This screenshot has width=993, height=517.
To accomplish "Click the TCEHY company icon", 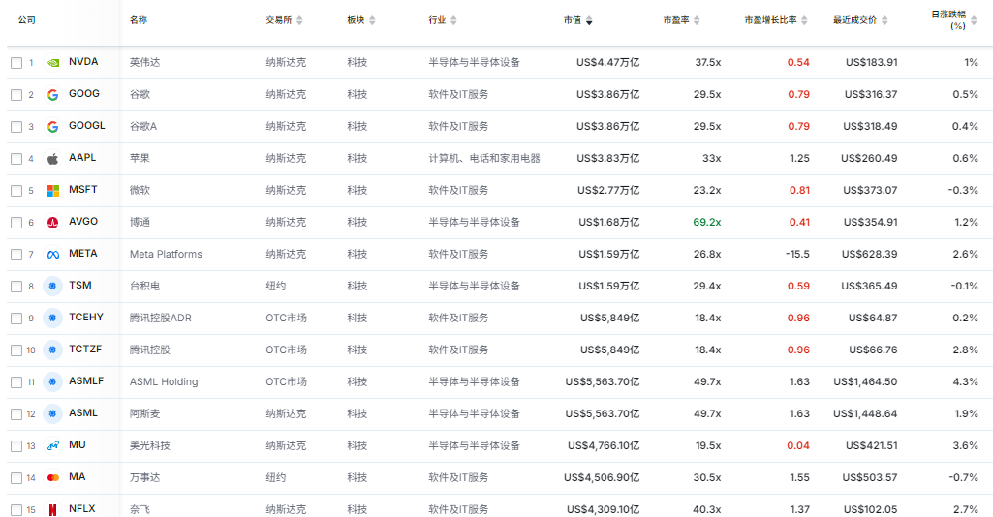I will pyautogui.click(x=53, y=318).
